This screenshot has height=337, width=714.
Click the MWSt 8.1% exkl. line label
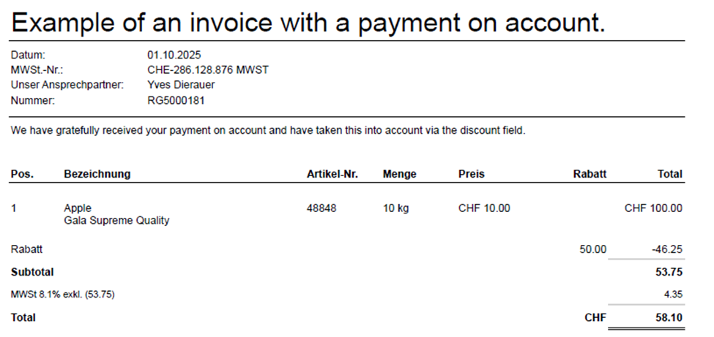point(63,295)
